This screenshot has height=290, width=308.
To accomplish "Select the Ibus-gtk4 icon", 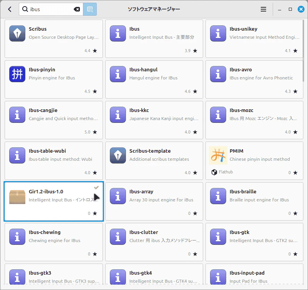I will 118,277.
